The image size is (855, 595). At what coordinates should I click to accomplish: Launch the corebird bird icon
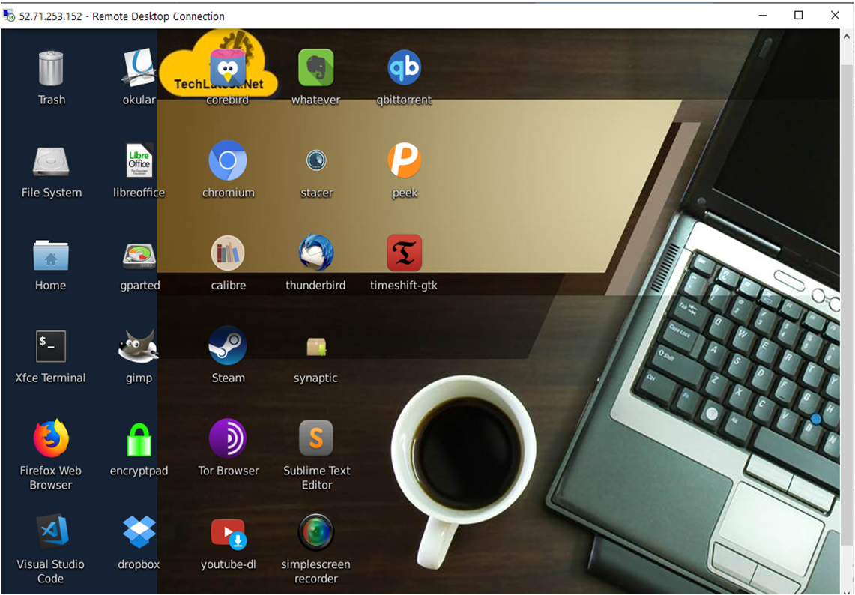(x=227, y=68)
